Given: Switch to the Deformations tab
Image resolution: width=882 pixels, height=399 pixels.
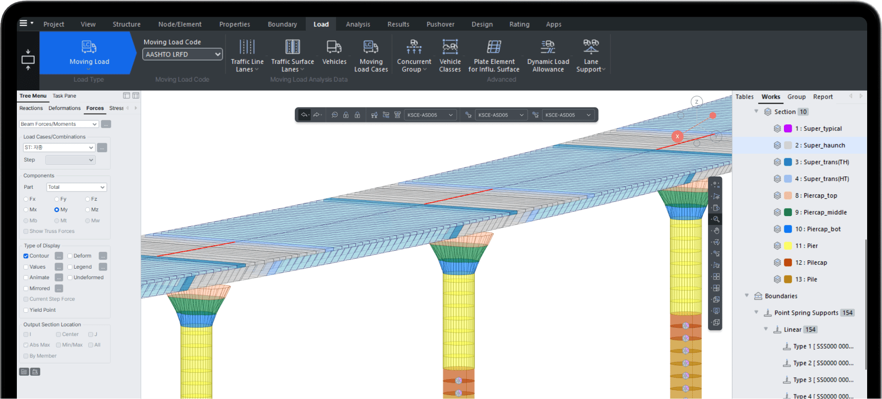Looking at the screenshot, I should tap(64, 108).
